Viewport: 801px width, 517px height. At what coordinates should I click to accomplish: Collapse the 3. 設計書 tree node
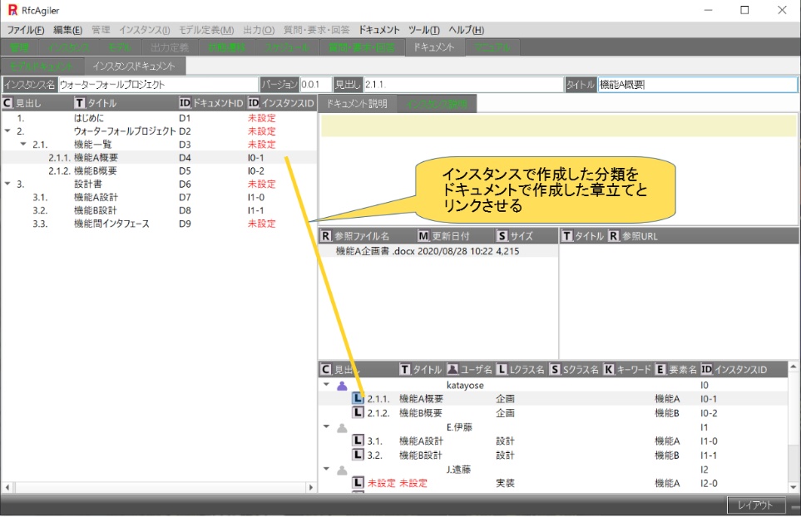[x=7, y=184]
